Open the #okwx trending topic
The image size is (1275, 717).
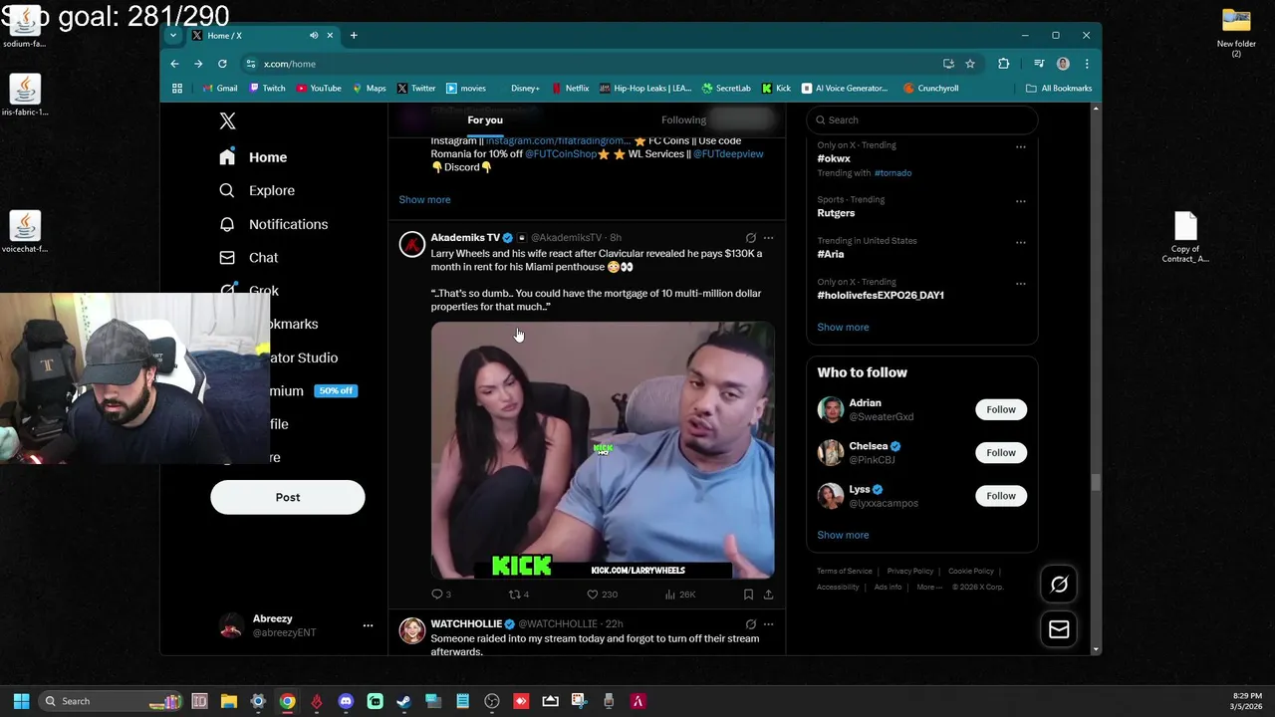[x=834, y=158]
